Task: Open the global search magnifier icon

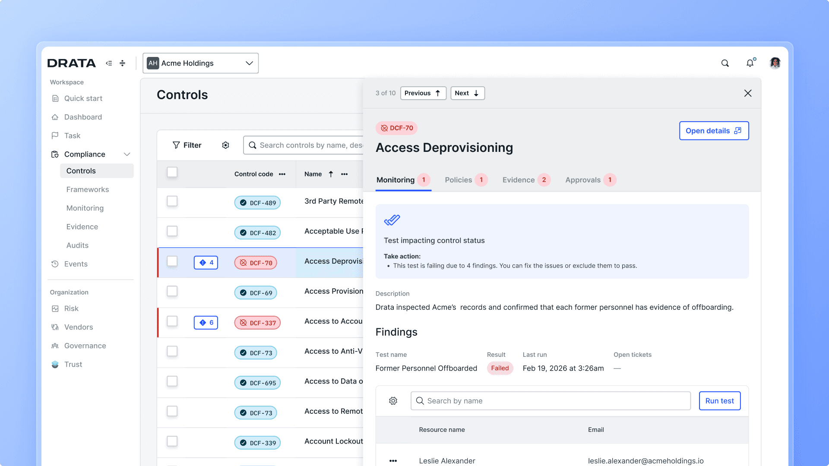Action: pos(725,63)
